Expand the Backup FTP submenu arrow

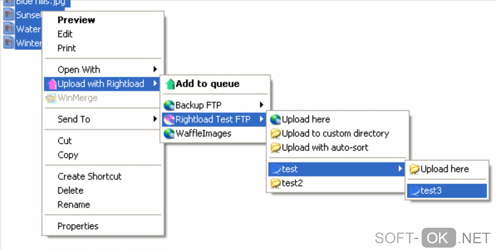click(262, 105)
